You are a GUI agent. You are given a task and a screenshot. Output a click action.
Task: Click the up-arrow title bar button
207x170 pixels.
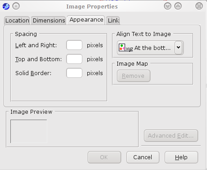coord(178,6)
